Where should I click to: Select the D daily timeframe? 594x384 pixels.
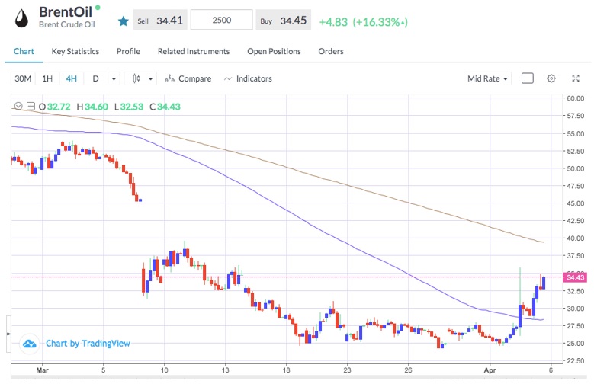pyautogui.click(x=95, y=78)
